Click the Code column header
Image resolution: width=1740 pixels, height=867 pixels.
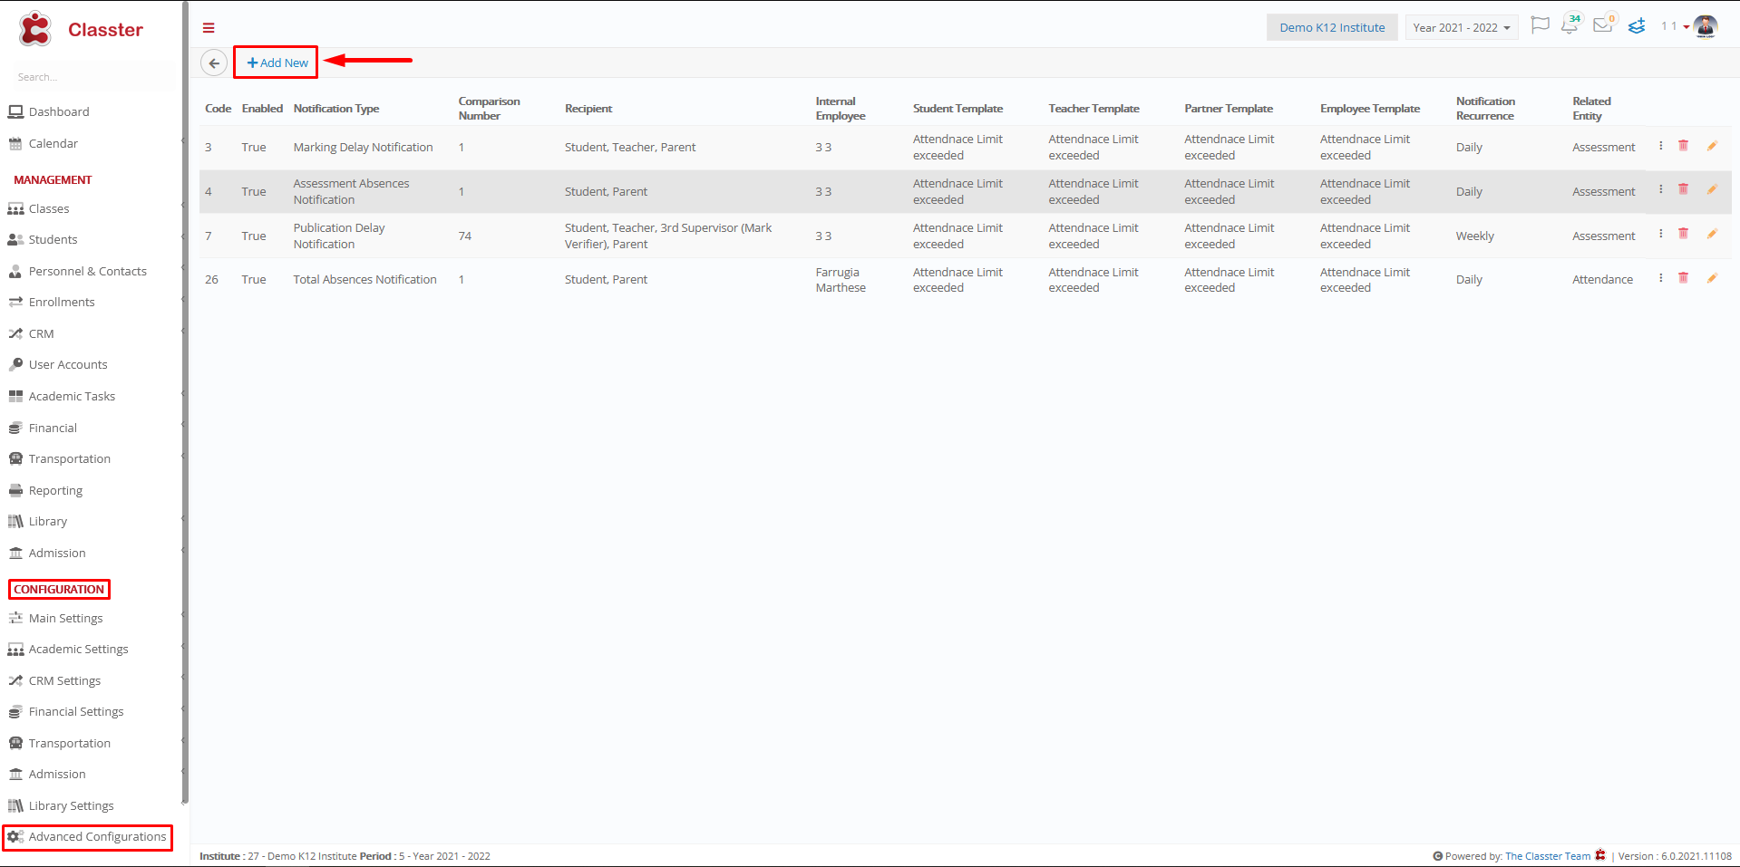(218, 109)
